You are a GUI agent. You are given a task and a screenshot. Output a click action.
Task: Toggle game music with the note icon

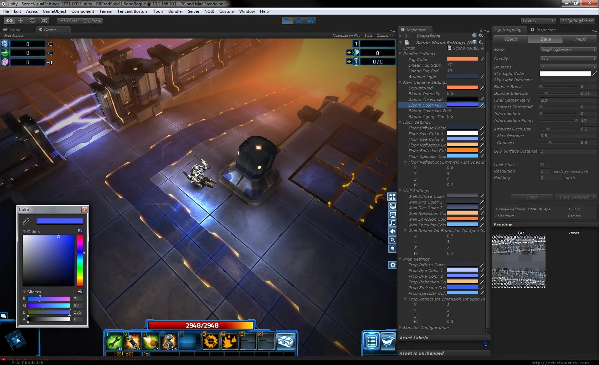tap(392, 223)
